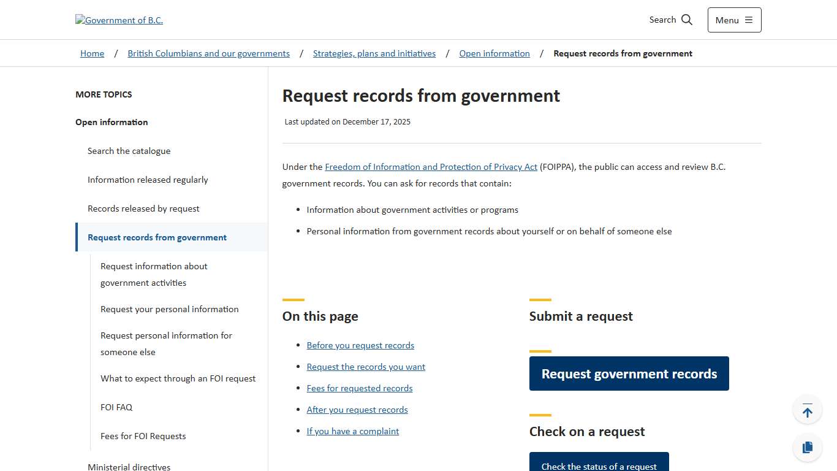Open "If you have a complaint" link

point(353,431)
